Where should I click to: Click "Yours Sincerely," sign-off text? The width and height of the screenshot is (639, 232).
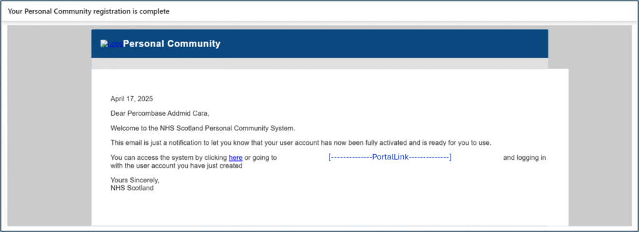coord(135,180)
